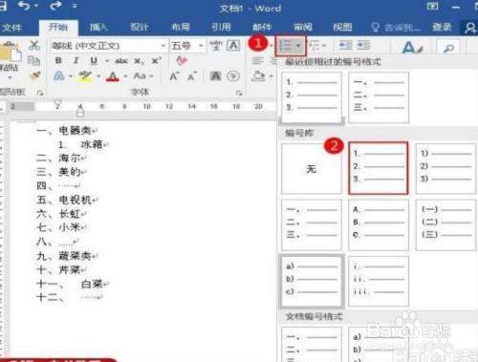Select the 无 (None) numbering option

pos(312,168)
